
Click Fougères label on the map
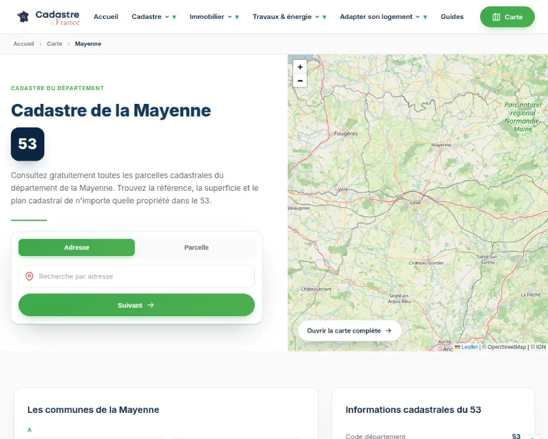(x=346, y=133)
